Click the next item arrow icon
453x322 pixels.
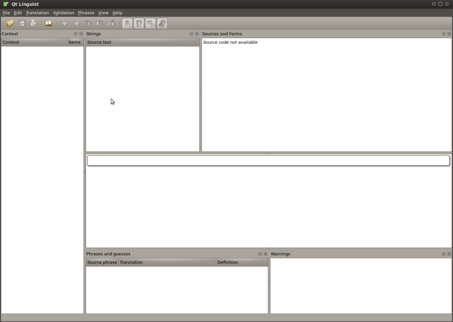tap(76, 23)
